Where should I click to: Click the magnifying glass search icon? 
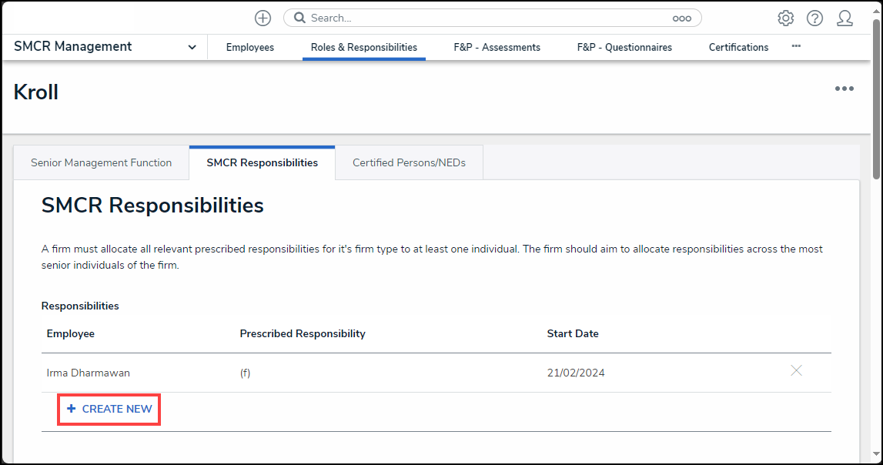pyautogui.click(x=299, y=18)
